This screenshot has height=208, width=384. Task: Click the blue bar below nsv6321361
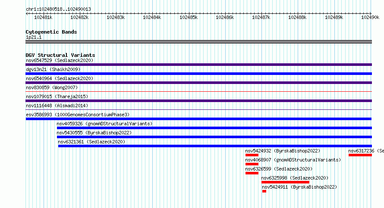(x=215, y=146)
